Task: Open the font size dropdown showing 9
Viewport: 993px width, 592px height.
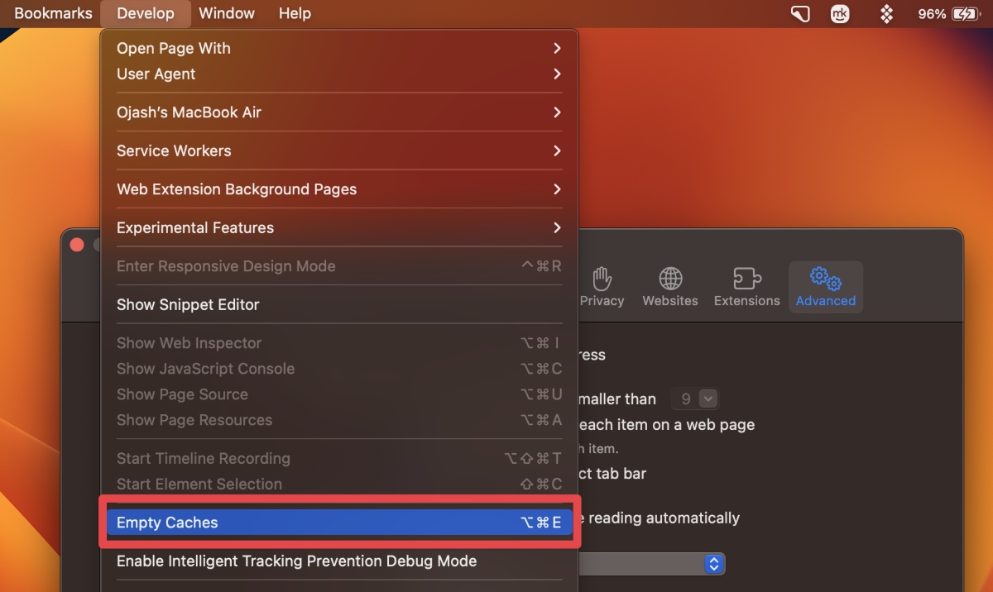Action: point(695,398)
